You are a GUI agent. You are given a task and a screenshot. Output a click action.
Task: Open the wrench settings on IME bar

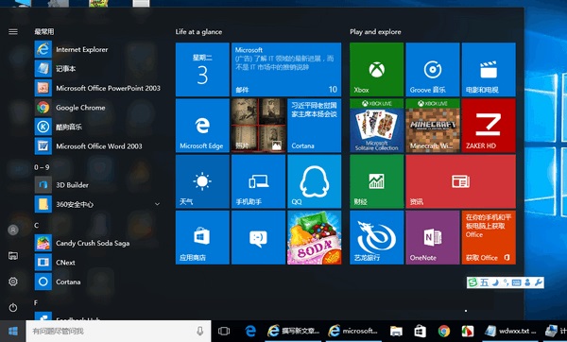click(x=538, y=282)
